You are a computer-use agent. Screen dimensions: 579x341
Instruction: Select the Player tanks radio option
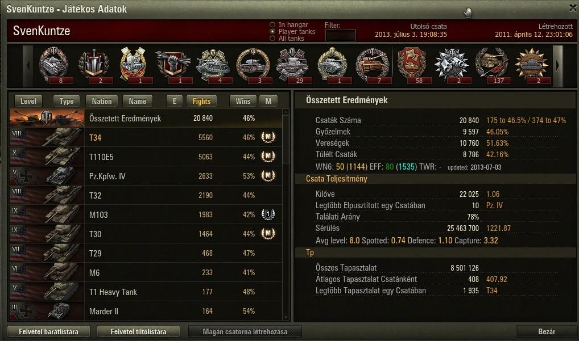(x=272, y=32)
